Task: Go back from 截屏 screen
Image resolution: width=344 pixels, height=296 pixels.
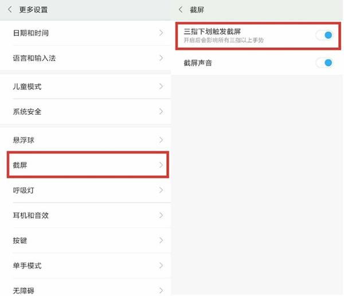Action: pos(181,10)
